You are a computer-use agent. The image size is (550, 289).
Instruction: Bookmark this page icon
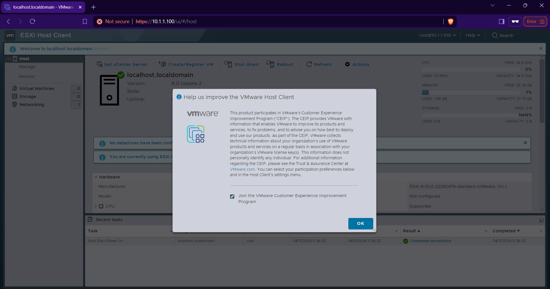click(x=85, y=21)
